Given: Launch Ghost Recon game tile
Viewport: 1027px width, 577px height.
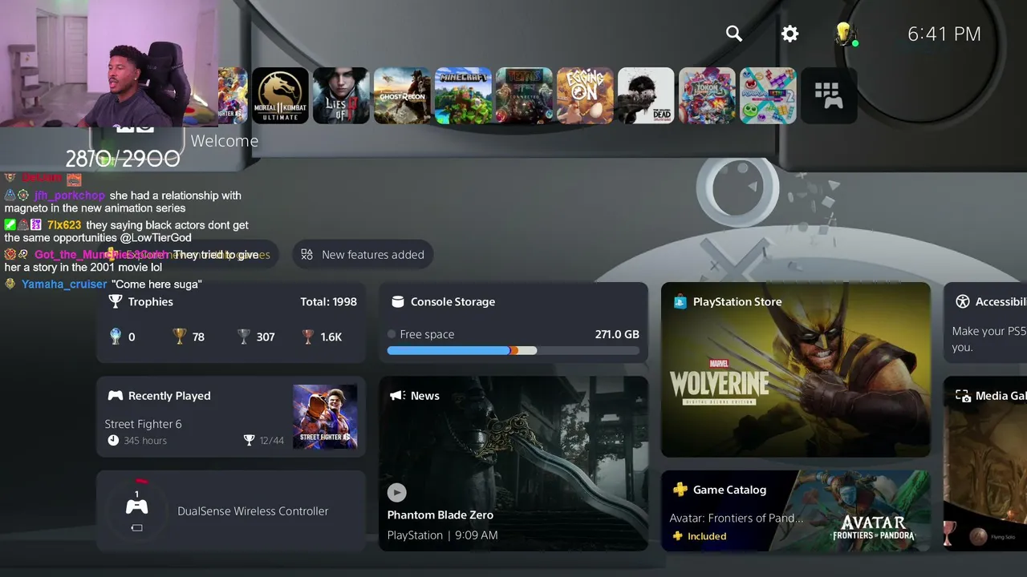Looking at the screenshot, I should (x=403, y=95).
